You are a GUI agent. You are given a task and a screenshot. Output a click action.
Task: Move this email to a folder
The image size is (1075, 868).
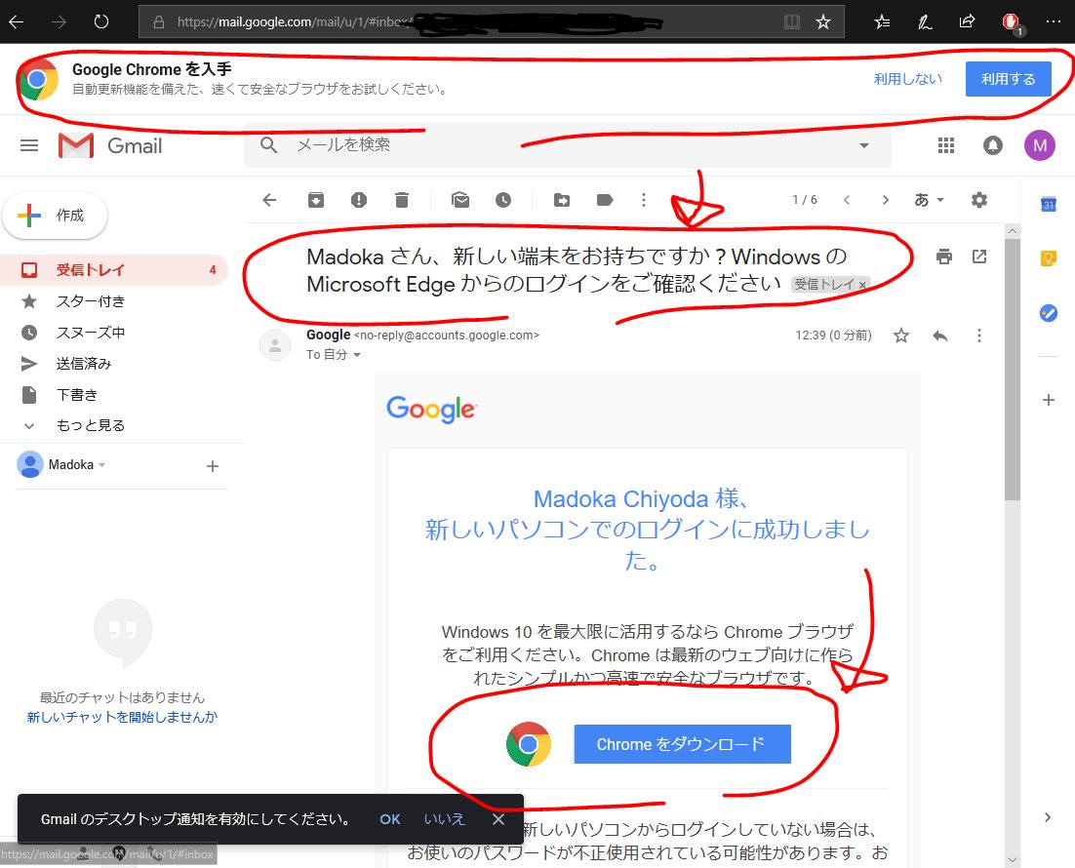[x=562, y=200]
